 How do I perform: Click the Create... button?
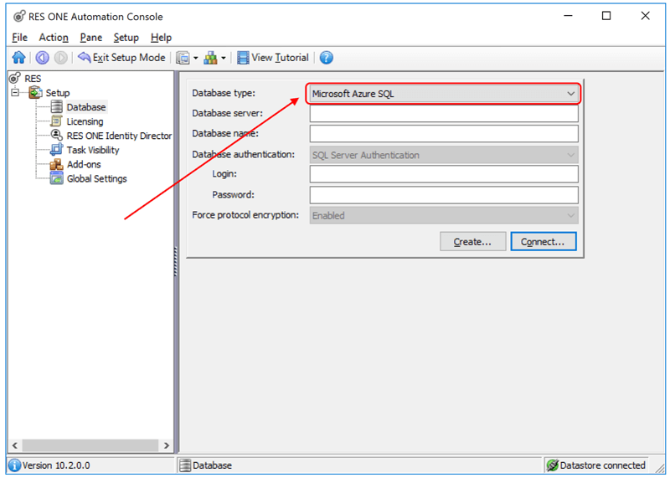(x=472, y=242)
